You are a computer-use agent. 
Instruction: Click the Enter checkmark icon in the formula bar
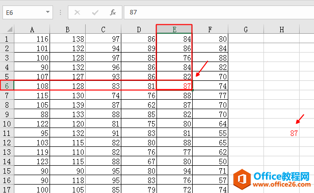tap(95, 12)
